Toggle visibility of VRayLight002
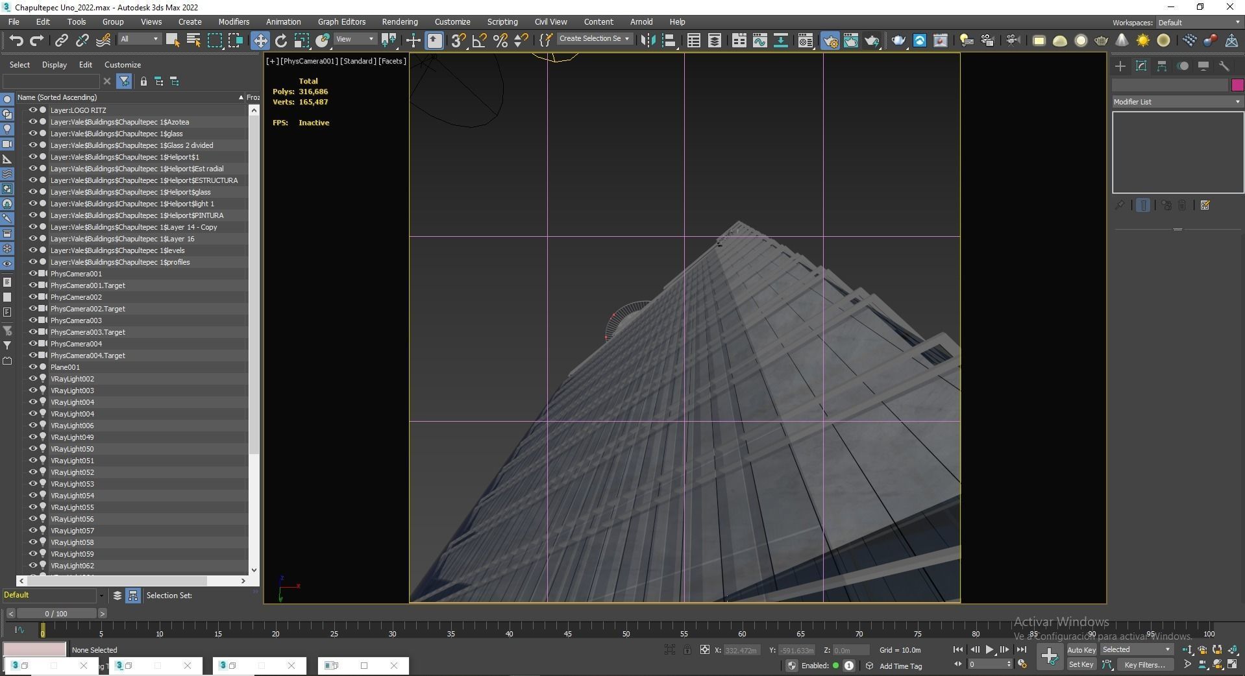This screenshot has height=676, width=1245. coord(32,379)
